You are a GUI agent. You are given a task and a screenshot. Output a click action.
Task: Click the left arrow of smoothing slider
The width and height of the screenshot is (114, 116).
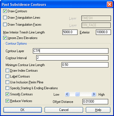point(67,94)
